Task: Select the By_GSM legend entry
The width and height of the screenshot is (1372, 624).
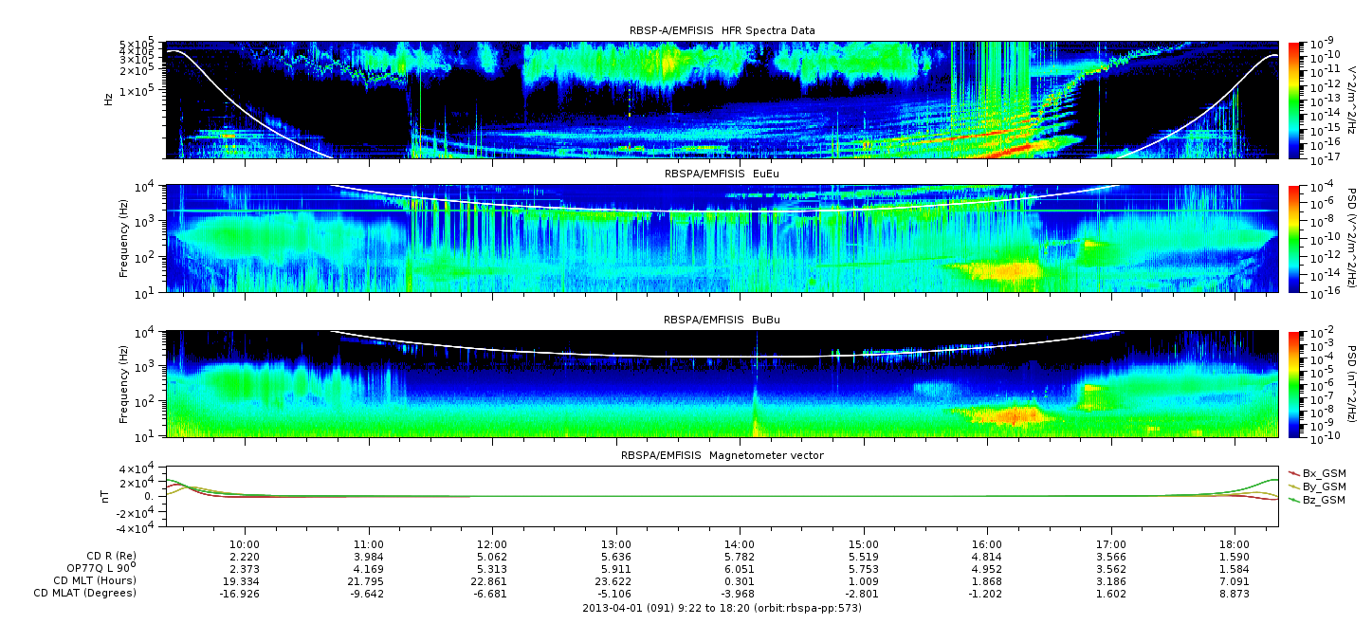Action: pos(1315,486)
